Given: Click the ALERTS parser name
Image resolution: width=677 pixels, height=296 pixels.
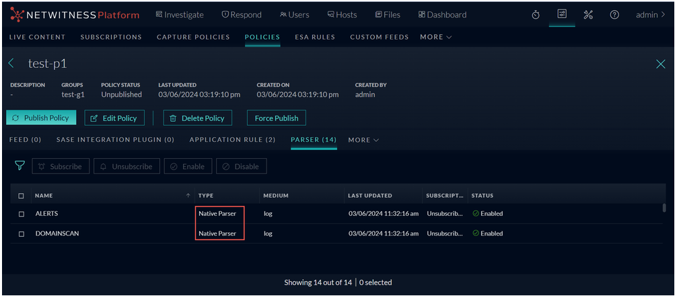Looking at the screenshot, I should point(46,213).
